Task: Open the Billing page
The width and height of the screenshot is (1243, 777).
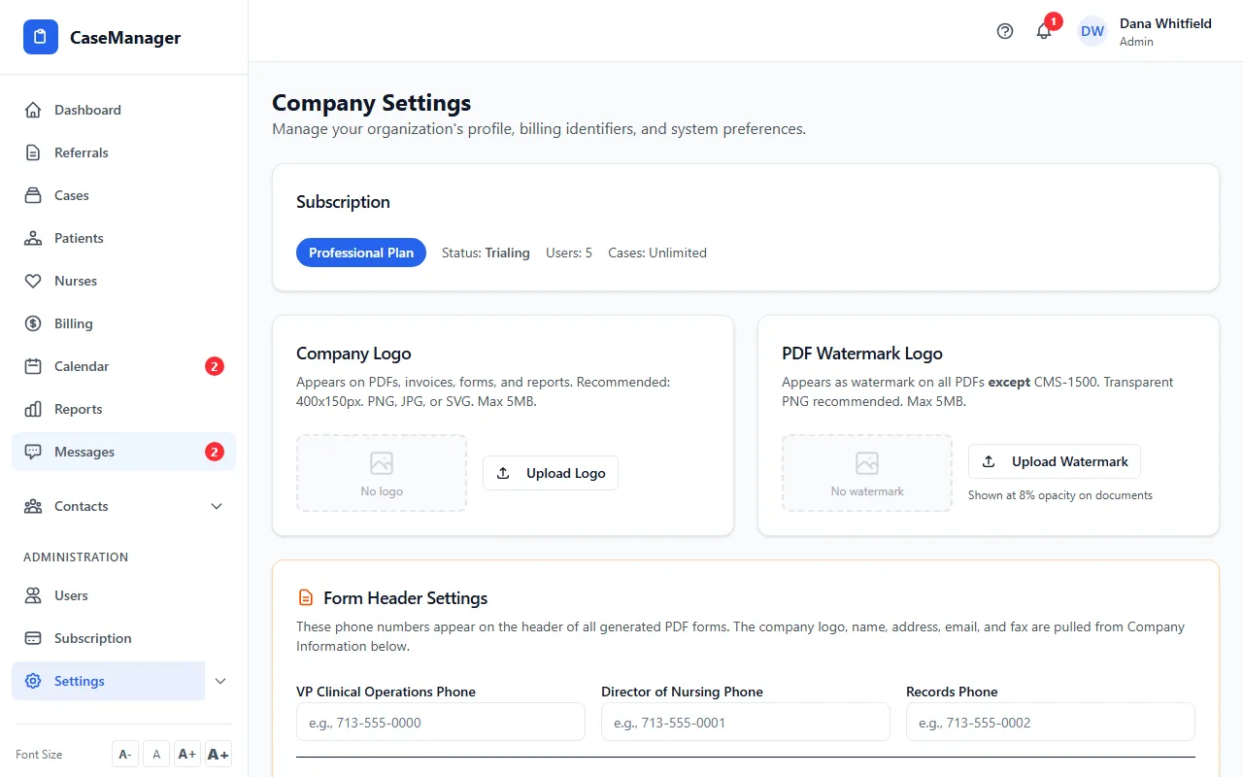Action: 123,323
